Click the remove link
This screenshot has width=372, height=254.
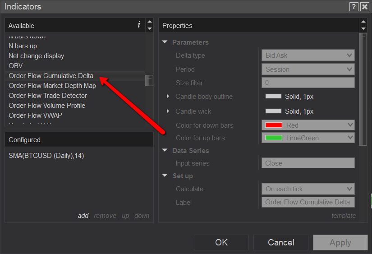105,216
